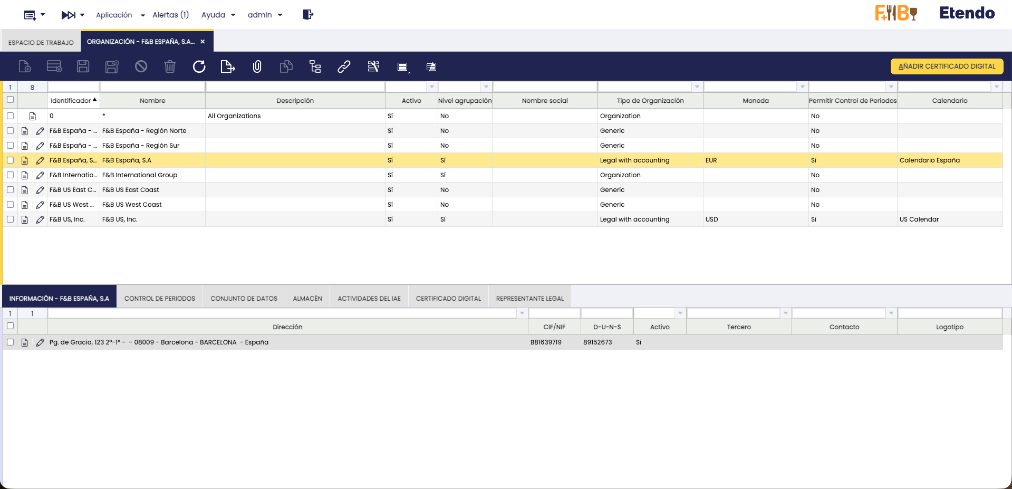Image resolution: width=1012 pixels, height=489 pixels.
Task: Click the Export to spreadsheet icon
Action: 227,66
